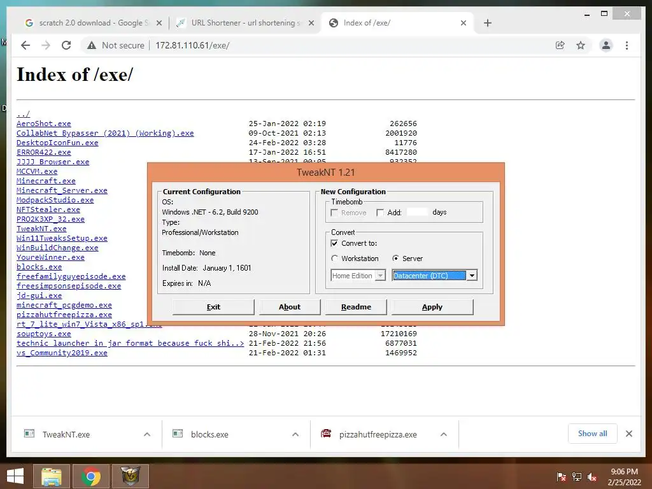Open the technic_launcher_in_jar_format link
This screenshot has width=652, height=489.
pyautogui.click(x=130, y=343)
